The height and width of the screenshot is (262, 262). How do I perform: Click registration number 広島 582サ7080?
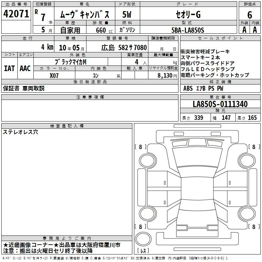(x=124, y=47)
